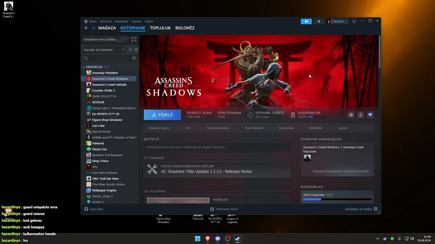
Task: Click the activity comment input field
Action: point(217,147)
